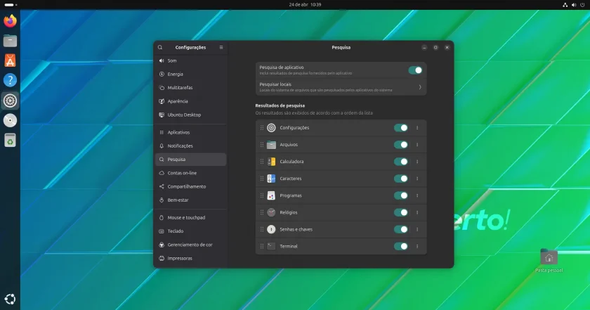Click the search icon in Settings header

click(x=160, y=48)
